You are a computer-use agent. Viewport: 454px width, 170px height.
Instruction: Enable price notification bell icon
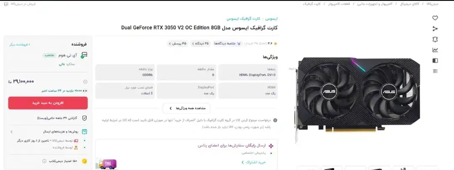435,40
